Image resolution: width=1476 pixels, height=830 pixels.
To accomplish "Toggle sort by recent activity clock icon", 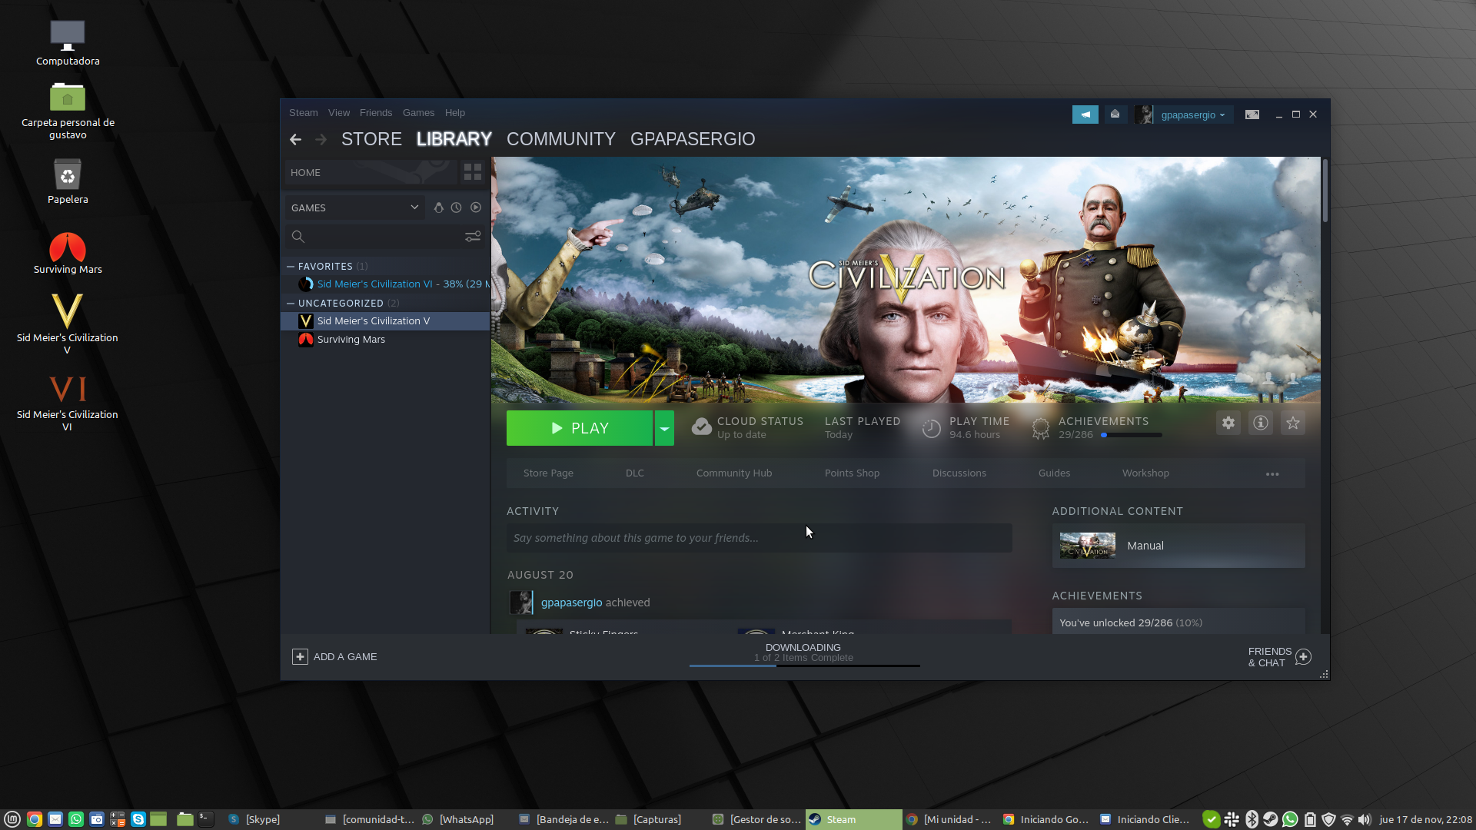I will point(457,207).
